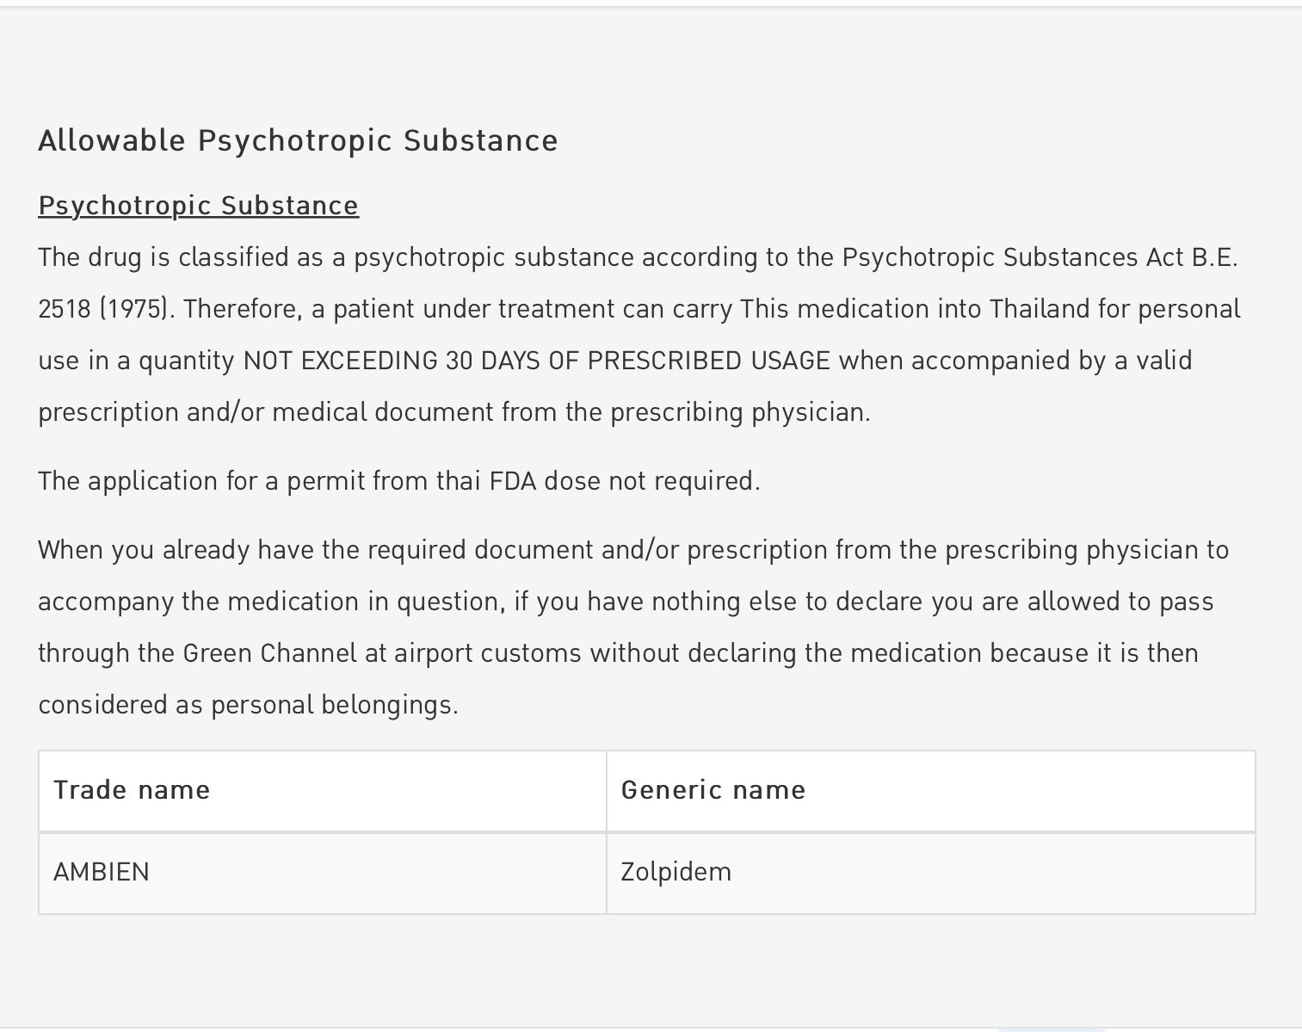Click the words PRESCRIBED USAGE

click(x=708, y=361)
